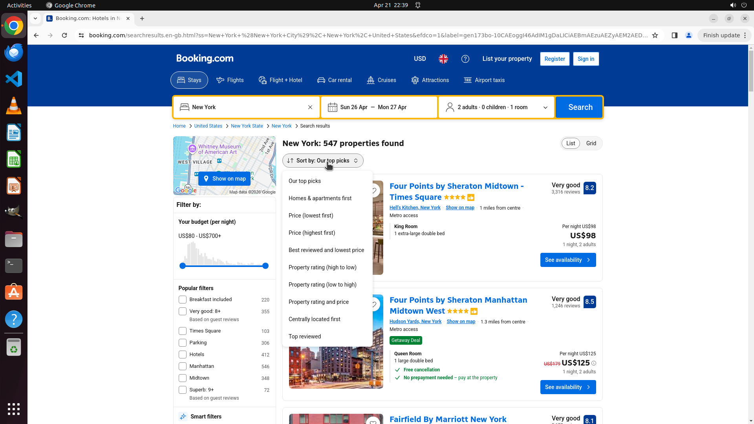The image size is (754, 424).
Task: Switch results to Grid view
Action: coord(591,143)
